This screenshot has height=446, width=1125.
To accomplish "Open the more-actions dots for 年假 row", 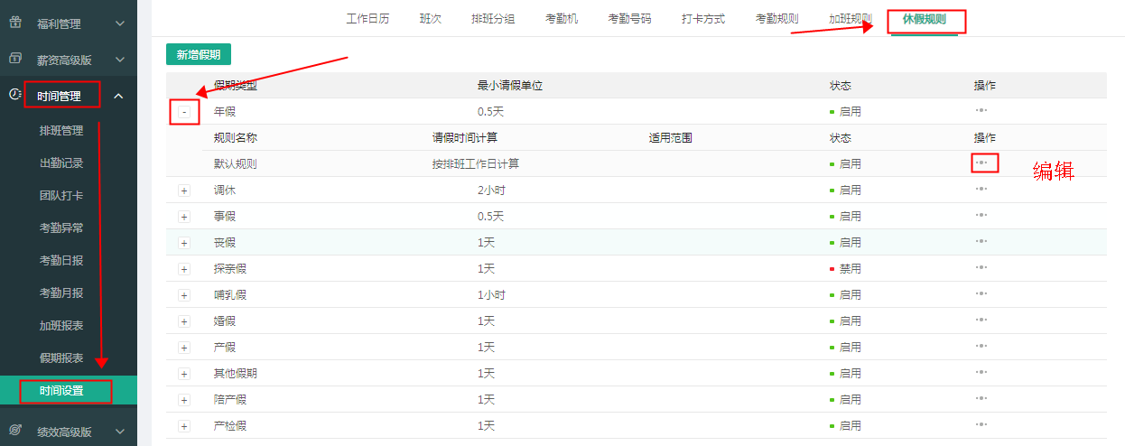I will [x=981, y=110].
